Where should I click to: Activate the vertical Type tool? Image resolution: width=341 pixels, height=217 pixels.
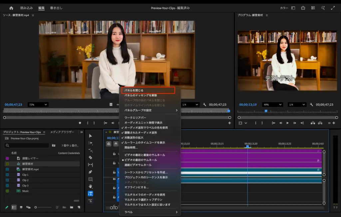point(90,194)
